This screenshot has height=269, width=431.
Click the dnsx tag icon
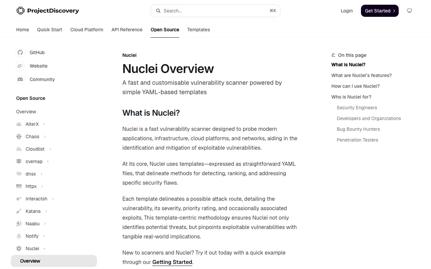tap(19, 174)
